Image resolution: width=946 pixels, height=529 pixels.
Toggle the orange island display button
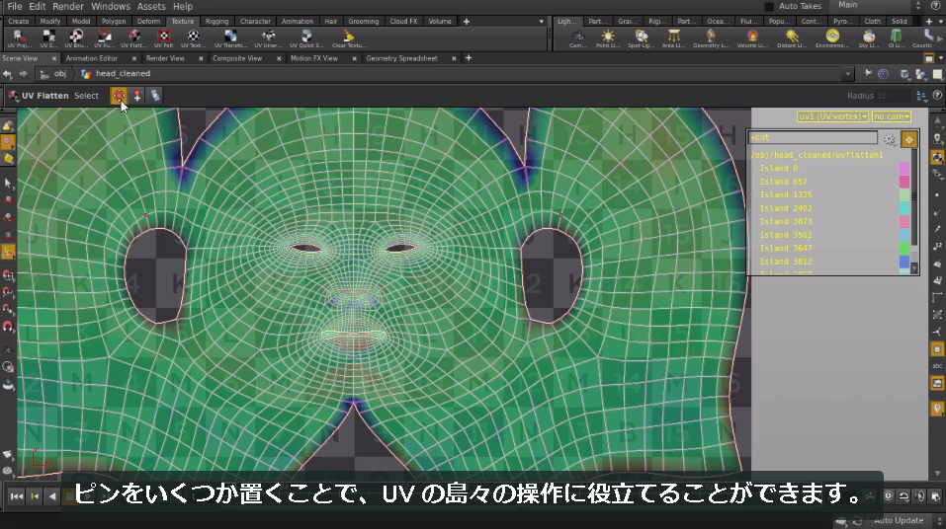pos(908,139)
